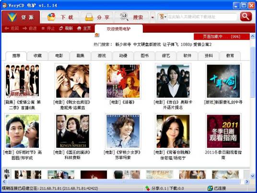
Task: Open the King's Speech movie thumbnail
Action: pyautogui.click(x=72, y=131)
